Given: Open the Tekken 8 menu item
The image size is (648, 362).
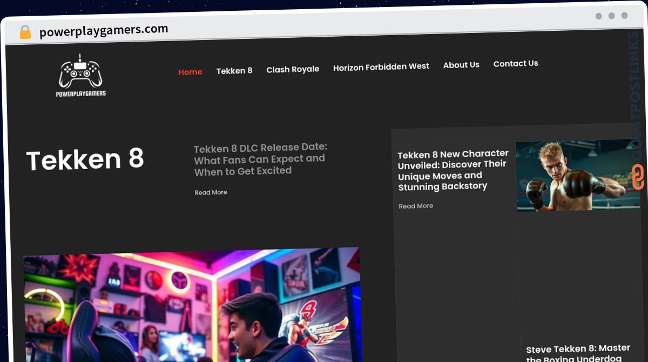Looking at the screenshot, I should point(234,71).
